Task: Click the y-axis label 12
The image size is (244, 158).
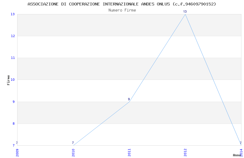Action: click(13, 36)
